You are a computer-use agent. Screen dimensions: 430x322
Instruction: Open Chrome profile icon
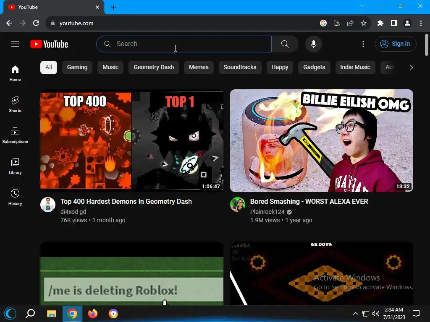[x=407, y=23]
